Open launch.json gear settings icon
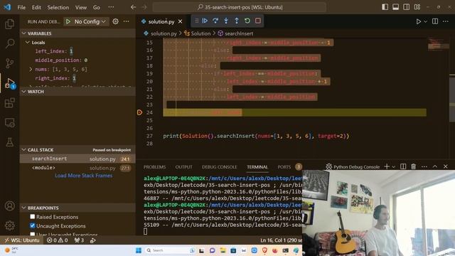The image size is (455, 256). (x=115, y=21)
